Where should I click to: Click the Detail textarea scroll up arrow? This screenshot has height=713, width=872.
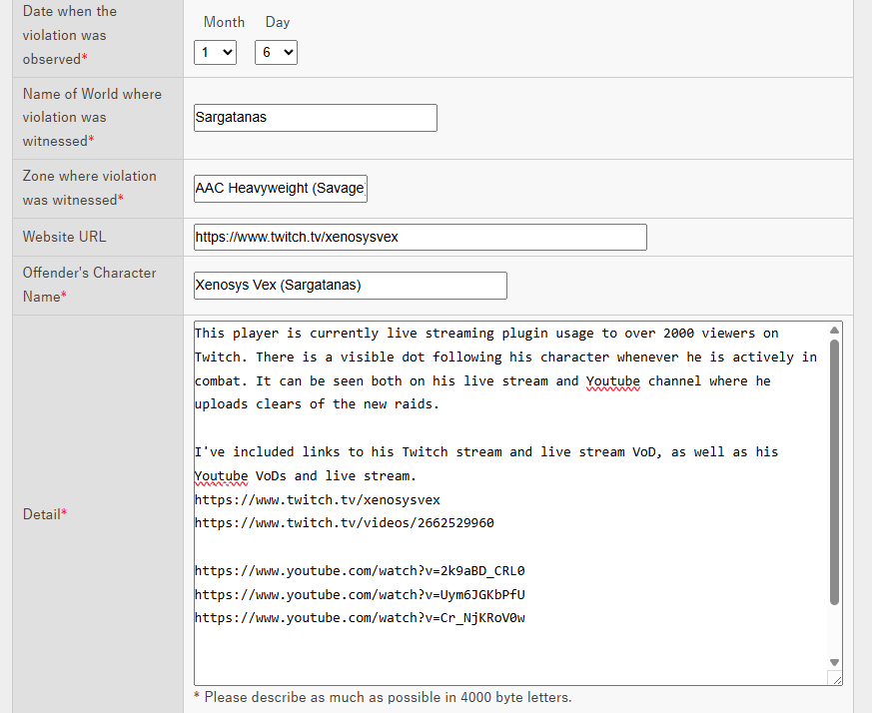click(x=834, y=331)
